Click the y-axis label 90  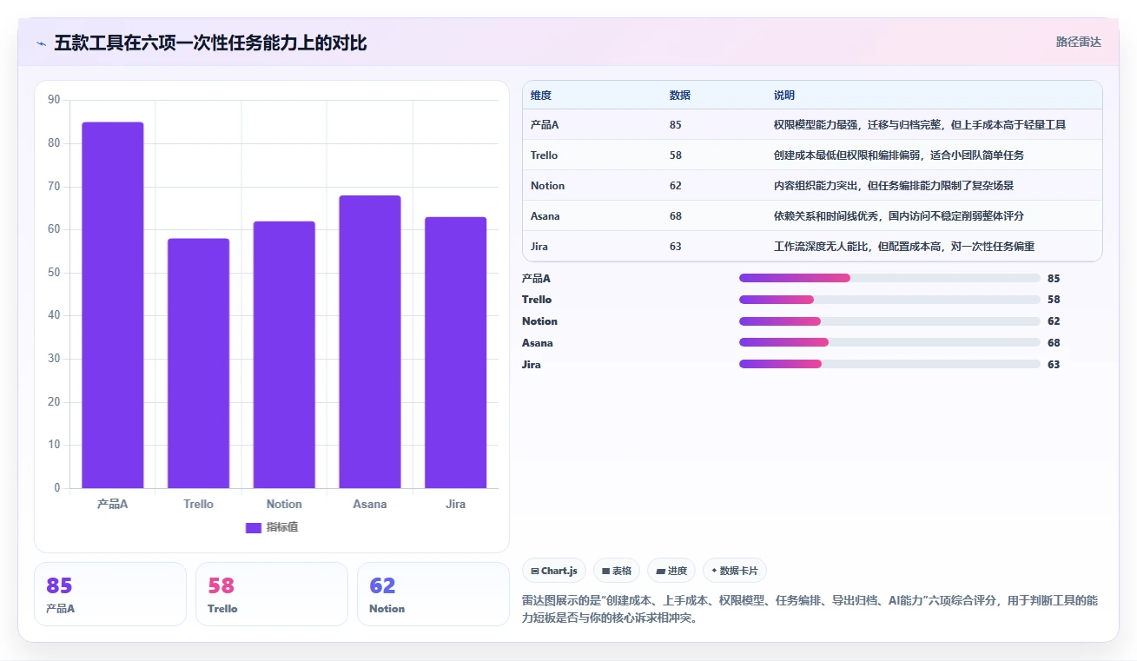click(54, 100)
